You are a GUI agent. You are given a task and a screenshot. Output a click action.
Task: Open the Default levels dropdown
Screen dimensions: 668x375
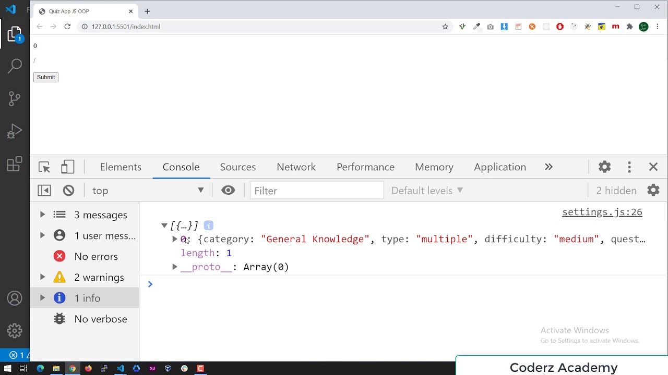(427, 191)
